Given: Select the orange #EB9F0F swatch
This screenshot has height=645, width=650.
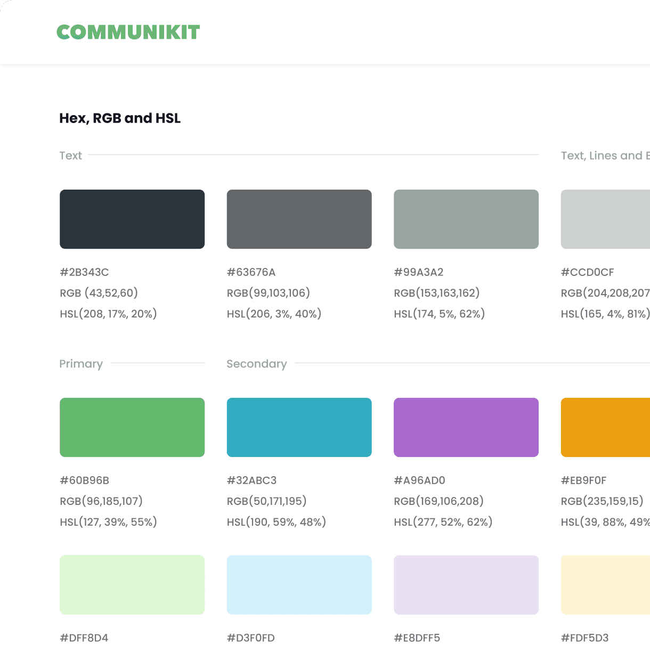Looking at the screenshot, I should click(x=605, y=427).
